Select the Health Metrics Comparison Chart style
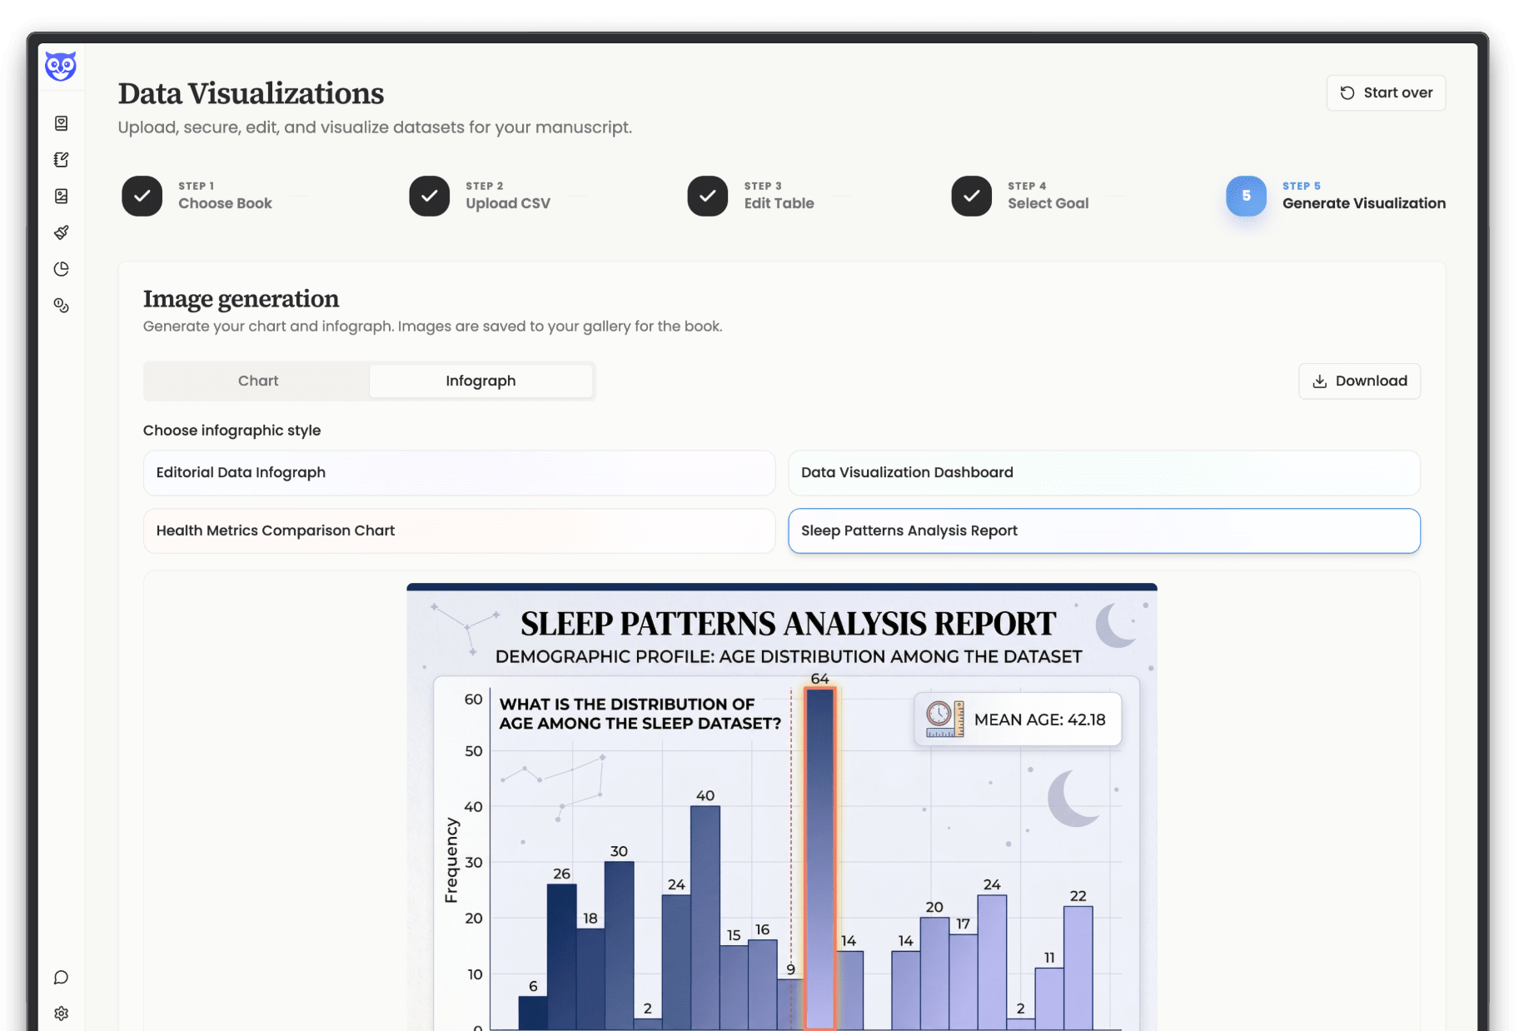 coord(459,530)
